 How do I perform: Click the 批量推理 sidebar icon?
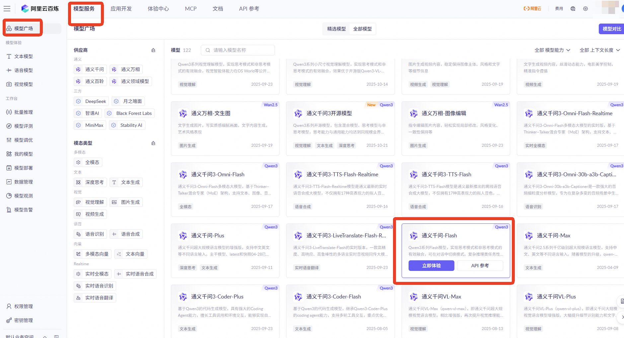(x=9, y=112)
